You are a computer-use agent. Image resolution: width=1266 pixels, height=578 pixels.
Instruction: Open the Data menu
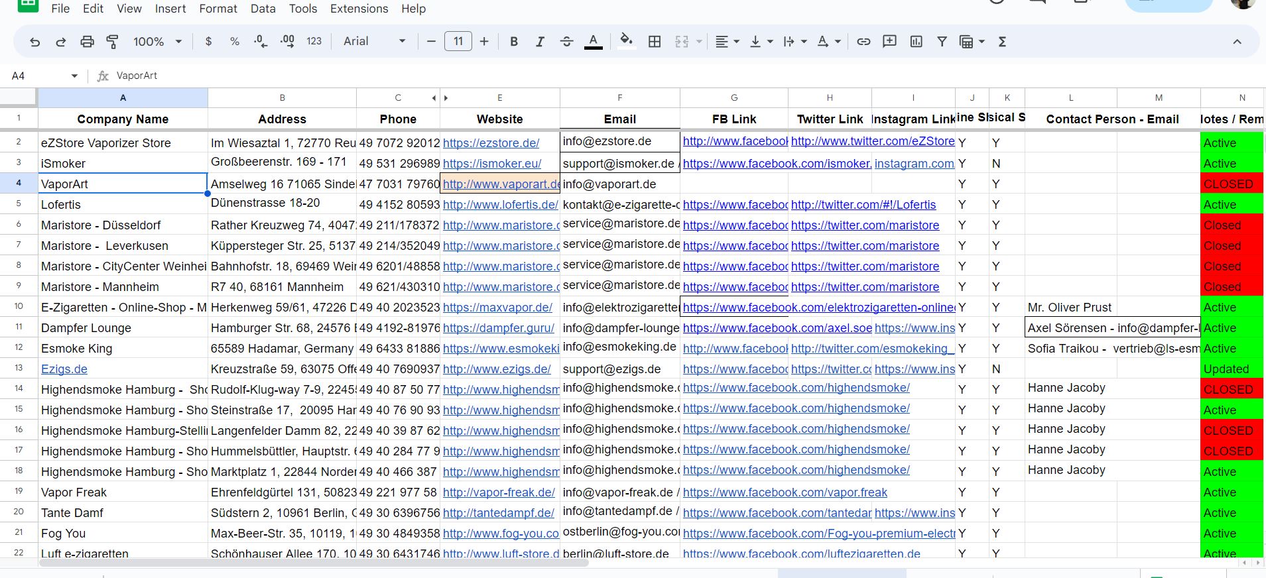tap(263, 9)
